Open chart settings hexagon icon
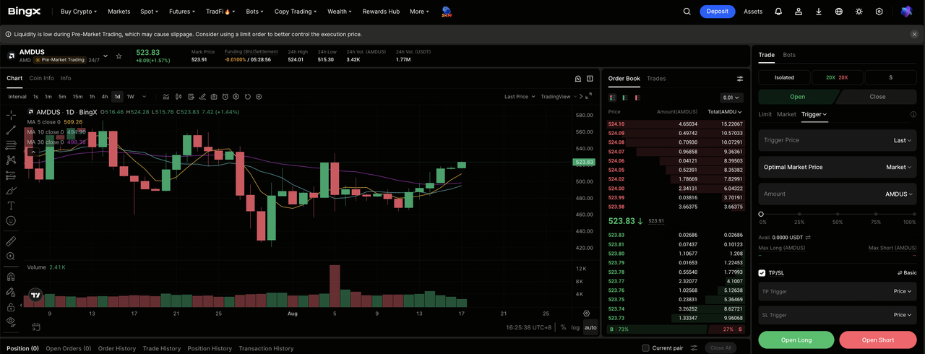Screen dimensions: 925x354 pos(236,97)
